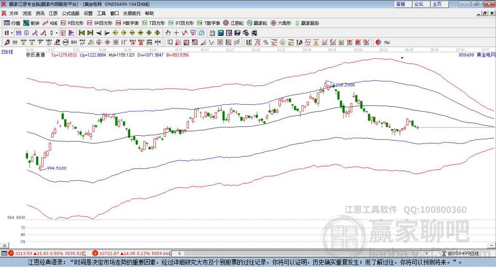Click the colored flag icon

[x=72, y=33]
